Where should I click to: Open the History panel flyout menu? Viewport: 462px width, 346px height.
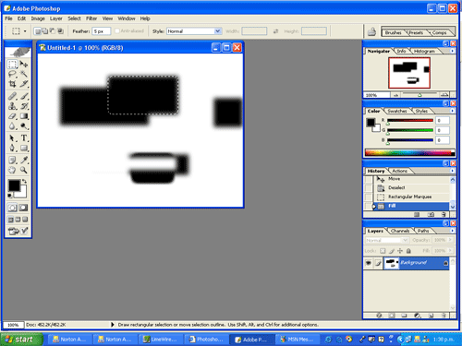click(x=452, y=171)
